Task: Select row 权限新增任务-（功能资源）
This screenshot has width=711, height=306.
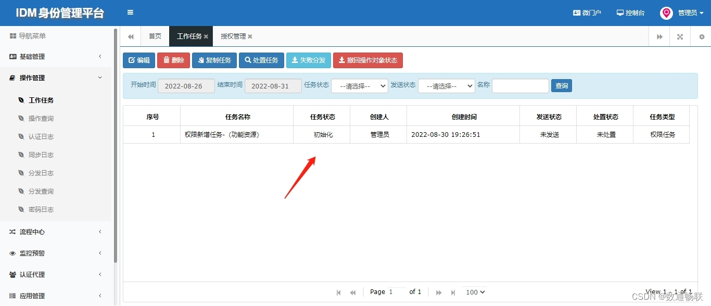Action: click(407, 135)
